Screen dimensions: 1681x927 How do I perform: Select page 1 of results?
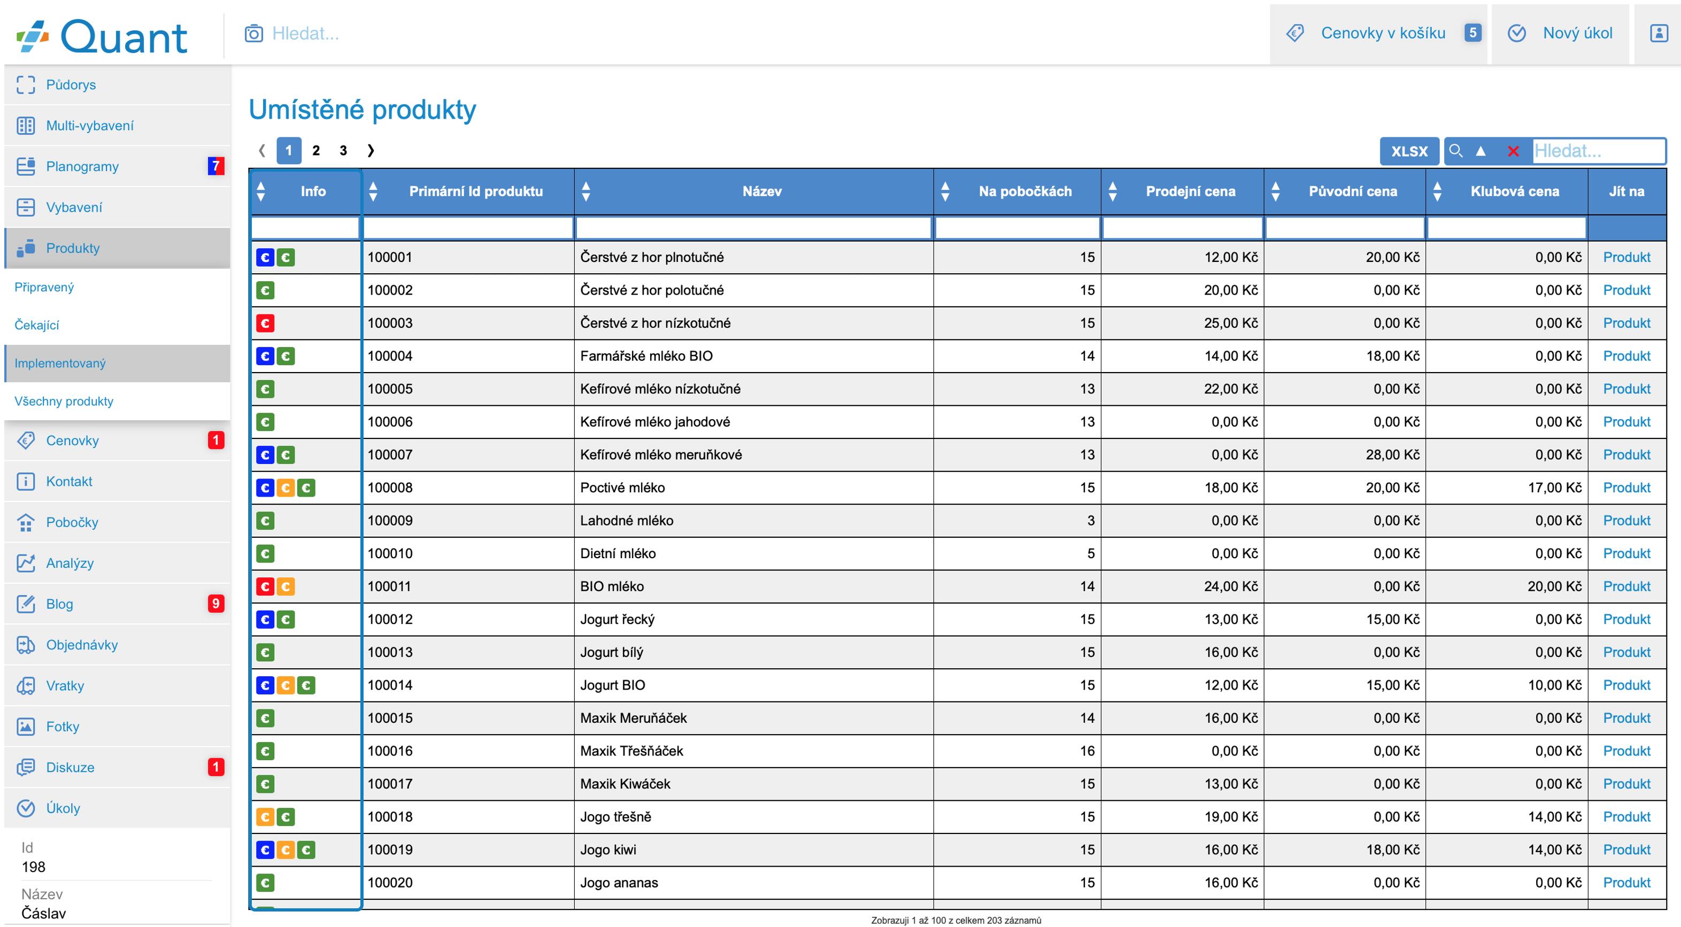[288, 151]
